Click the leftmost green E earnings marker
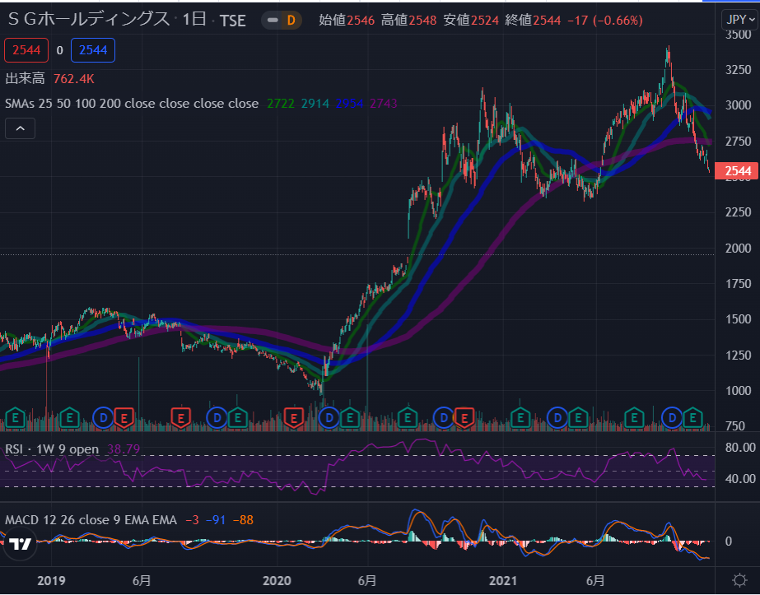Image resolution: width=760 pixels, height=595 pixels. [x=15, y=418]
